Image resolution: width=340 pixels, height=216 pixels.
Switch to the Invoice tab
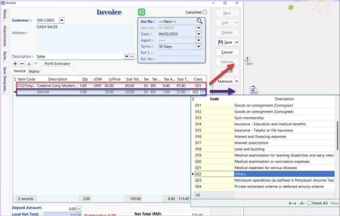[20, 71]
